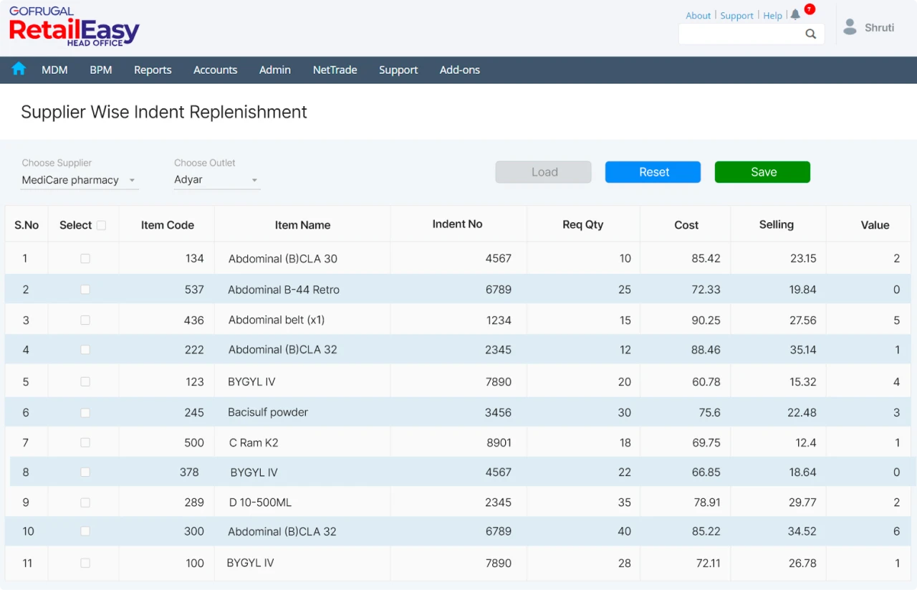Expand the Choose Outlet dropdown showing Adyar

[216, 180]
